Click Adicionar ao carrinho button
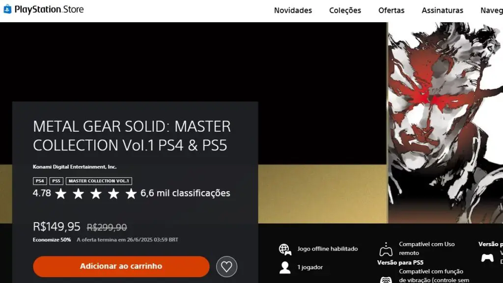503x283 pixels. click(x=121, y=266)
